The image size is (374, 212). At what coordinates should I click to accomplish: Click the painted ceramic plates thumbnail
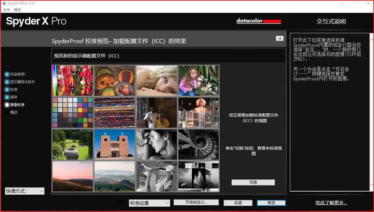pyautogui.click(x=115, y=81)
